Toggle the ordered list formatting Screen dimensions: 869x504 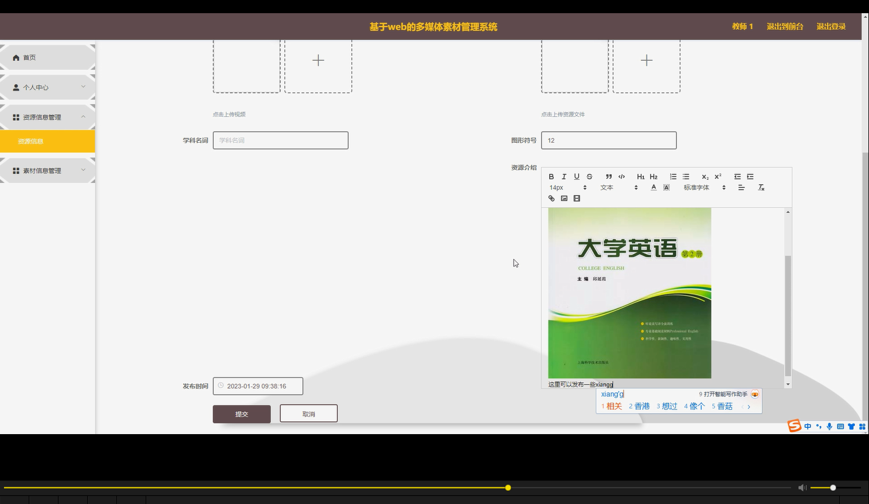point(673,176)
